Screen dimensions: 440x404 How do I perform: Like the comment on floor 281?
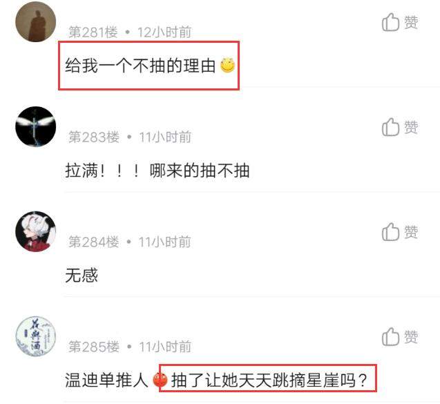[400, 22]
